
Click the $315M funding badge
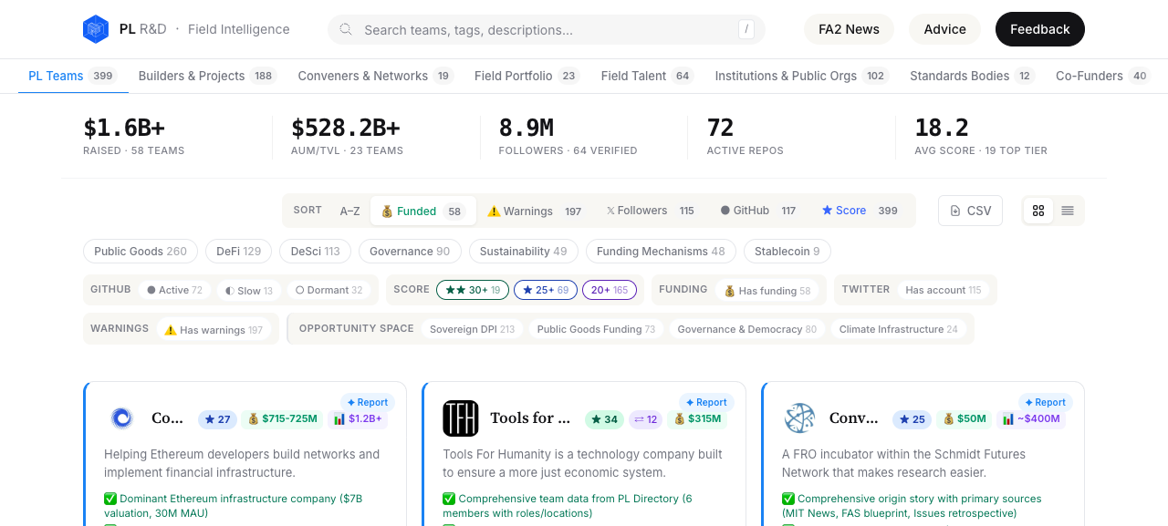coord(697,419)
